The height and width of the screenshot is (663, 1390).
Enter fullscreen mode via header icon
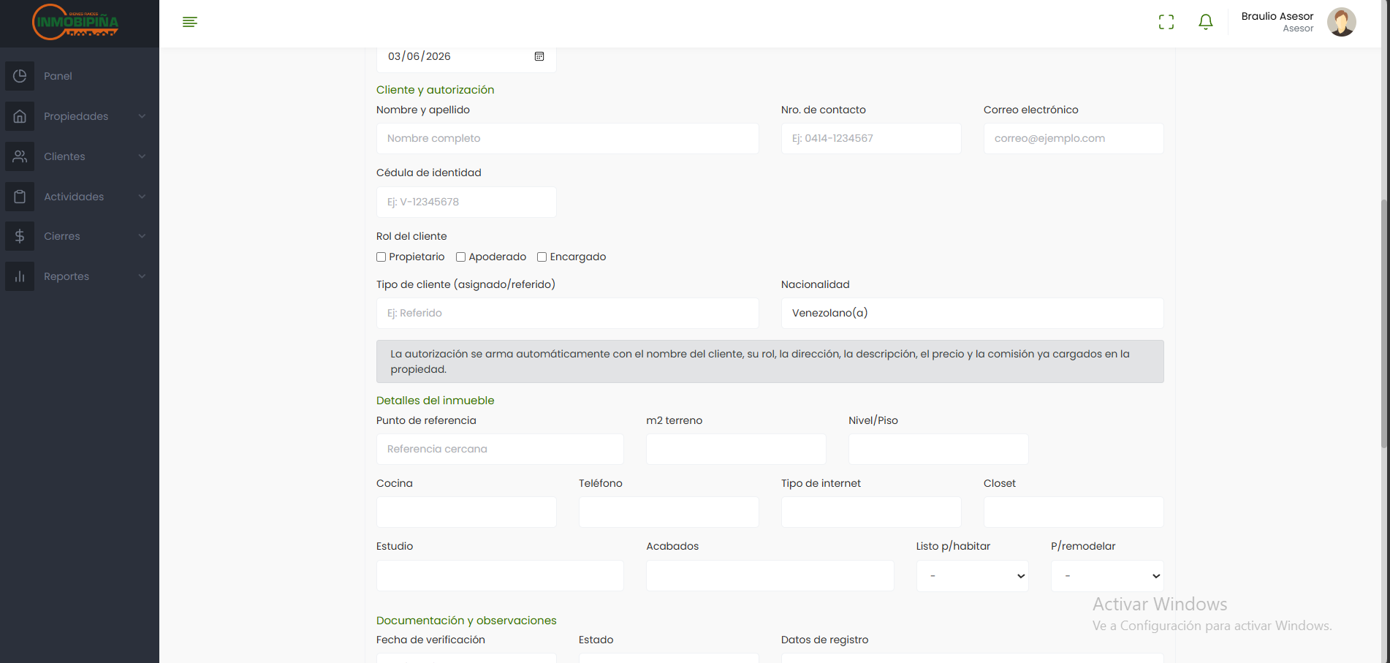pos(1166,22)
